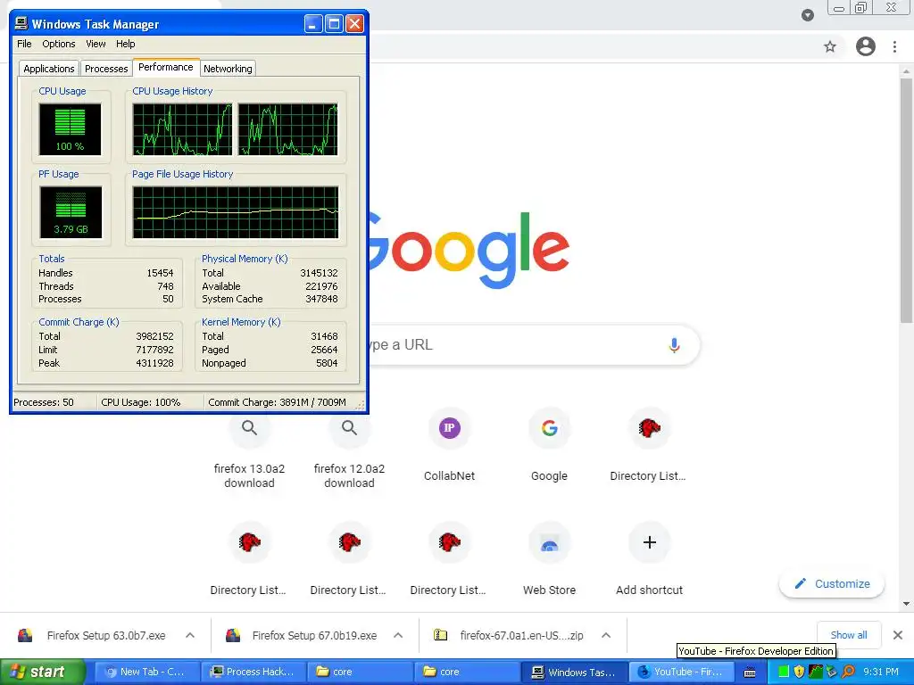
Task: Open Chrome's three-dot menu
Action: [894, 46]
